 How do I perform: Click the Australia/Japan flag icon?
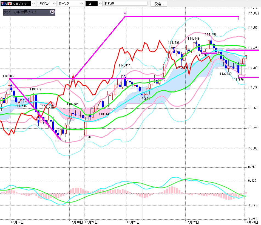[6, 4]
